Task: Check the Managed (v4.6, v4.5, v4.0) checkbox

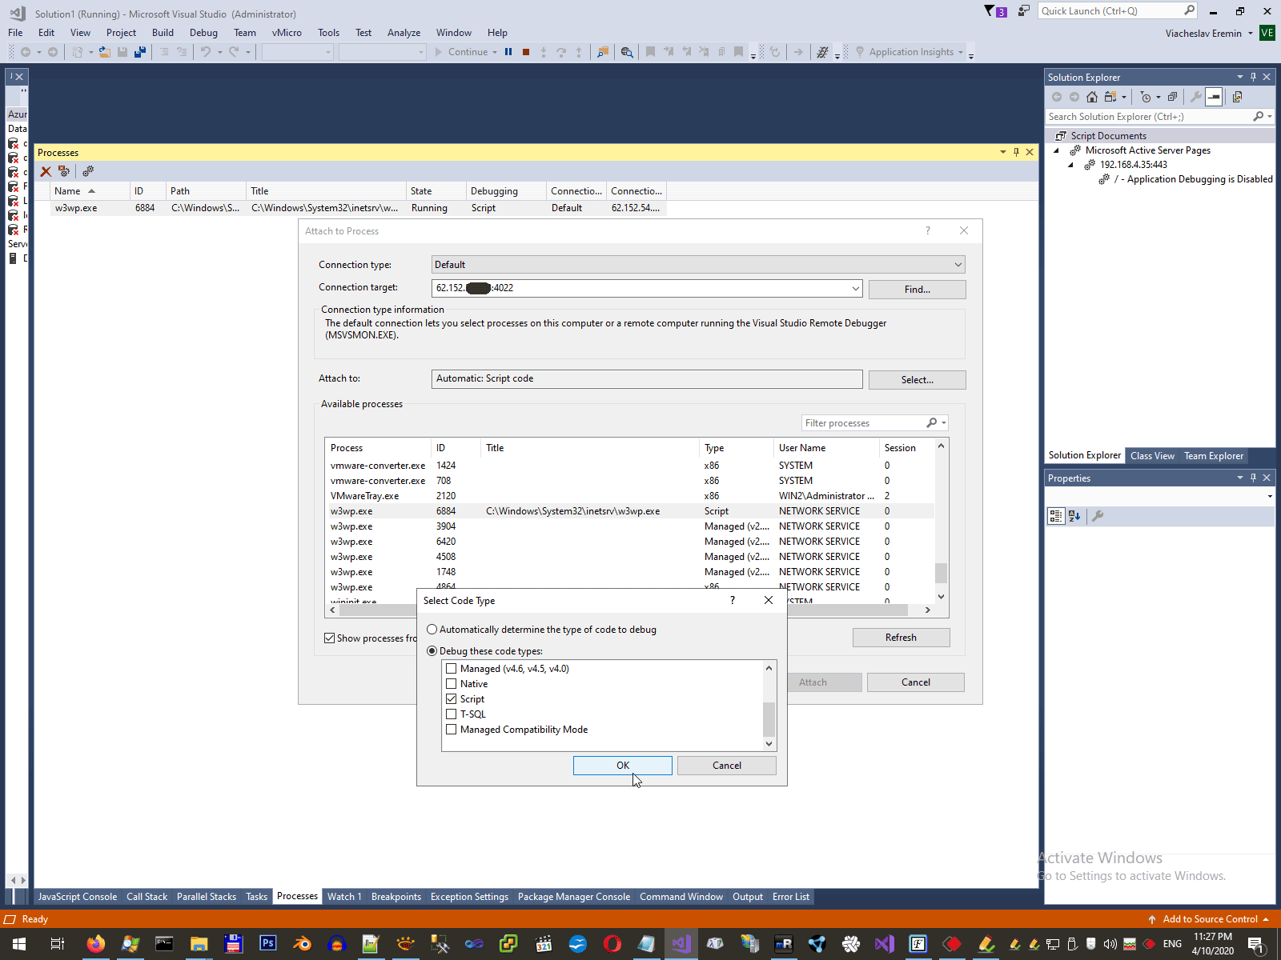Action: [452, 669]
